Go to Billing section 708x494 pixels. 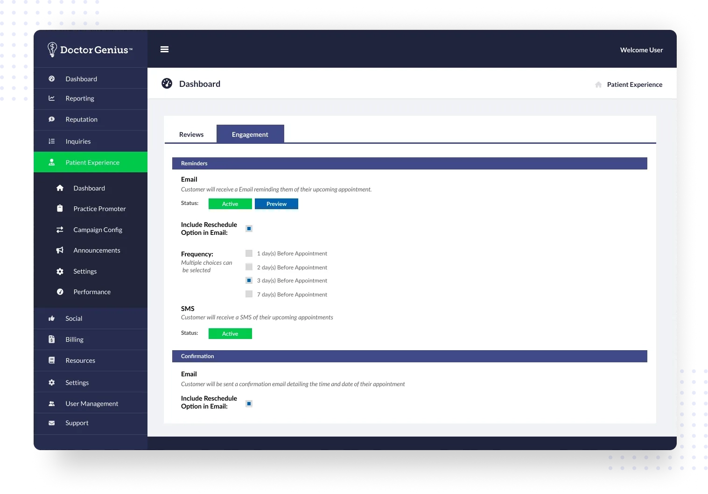[x=91, y=339]
